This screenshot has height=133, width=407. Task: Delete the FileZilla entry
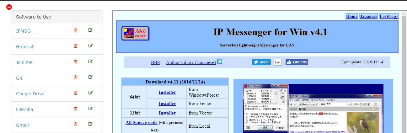click(x=75, y=109)
